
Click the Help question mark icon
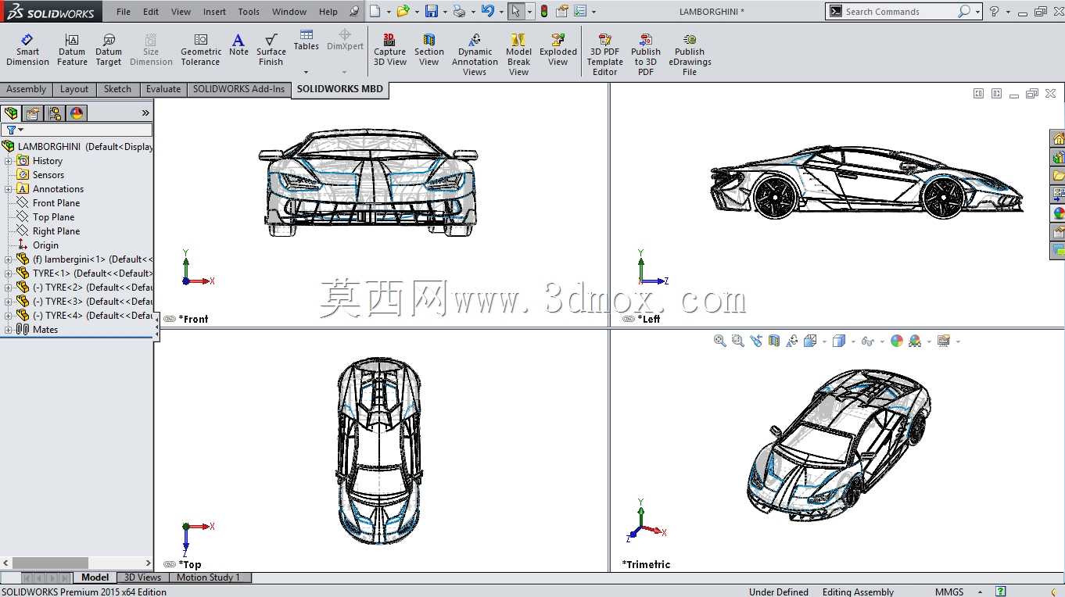(995, 11)
